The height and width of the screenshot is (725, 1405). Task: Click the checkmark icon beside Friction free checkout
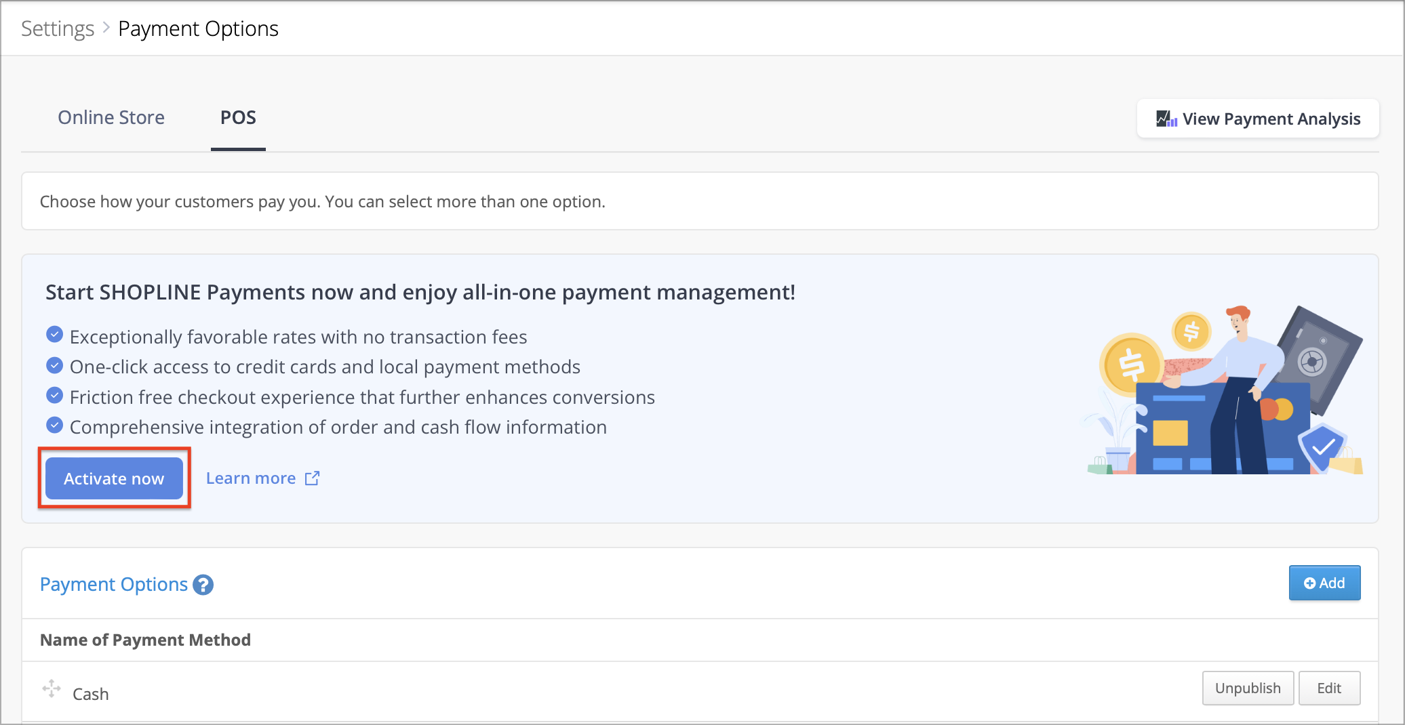click(x=54, y=395)
